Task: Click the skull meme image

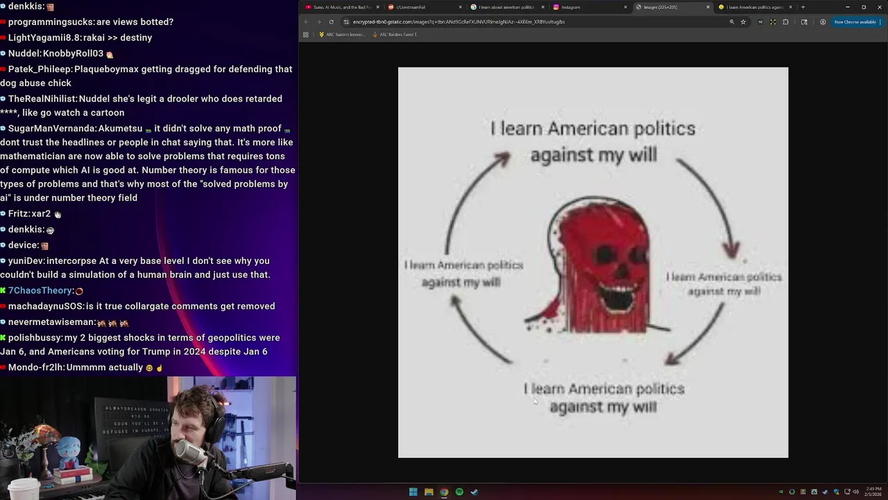Action: [x=593, y=262]
